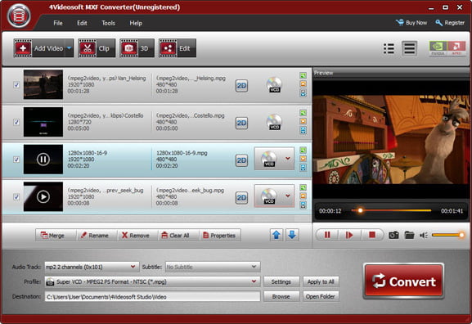Open the Tools menu
The image size is (472, 324).
tap(108, 23)
